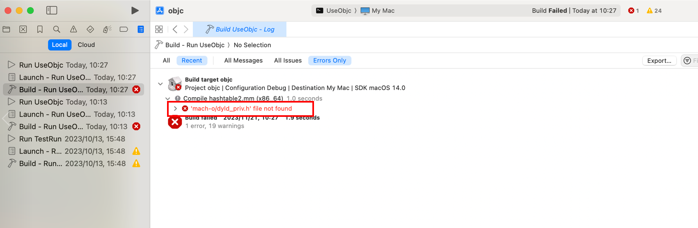Click the Export... button
The width and height of the screenshot is (698, 228).
659,60
